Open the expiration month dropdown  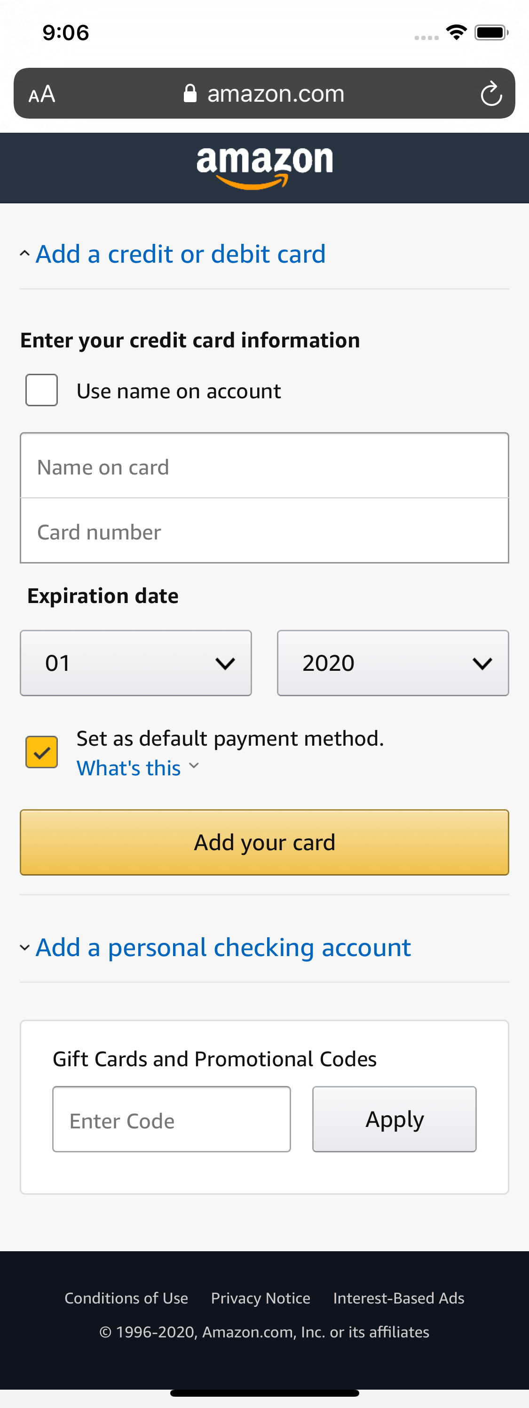135,662
